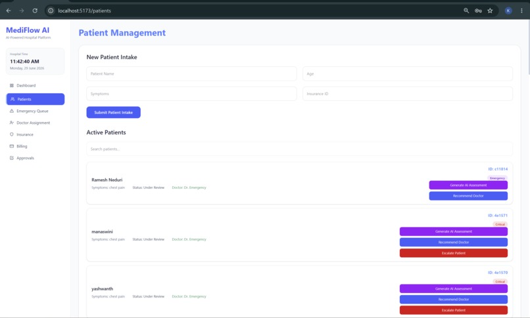Open the K profile avatar
The height and width of the screenshot is (318, 530).
[508, 10]
